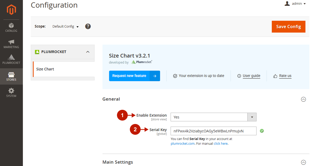Click the Enable Extension label
Screen dimensions: 317x166
pyautogui.click(x=151, y=115)
